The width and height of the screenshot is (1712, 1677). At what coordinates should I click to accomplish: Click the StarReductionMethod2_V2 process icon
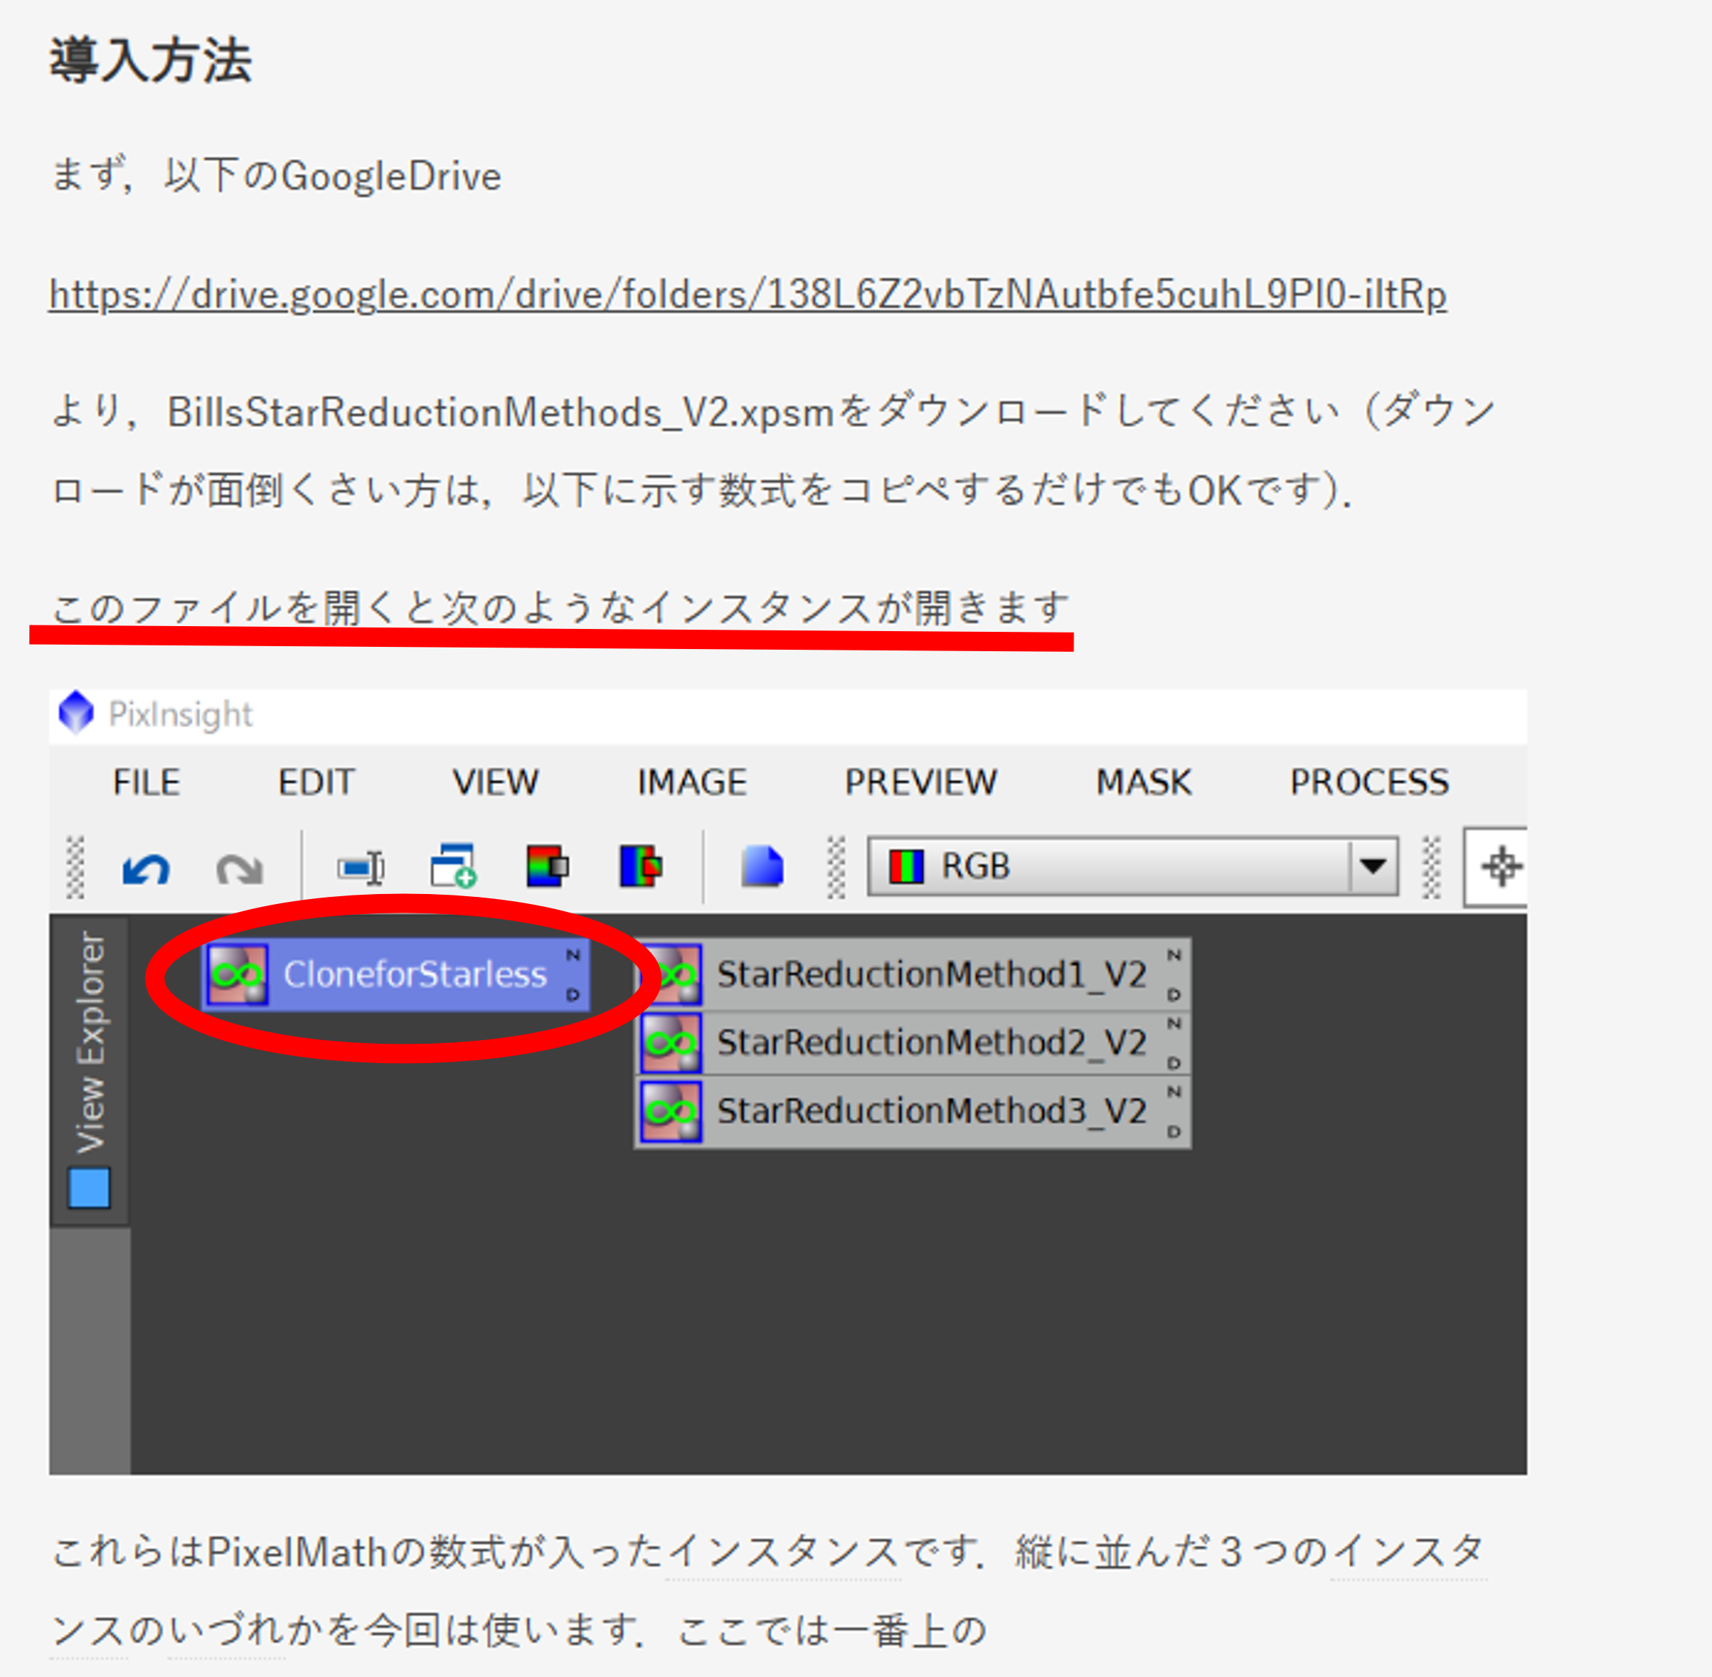pos(671,1043)
